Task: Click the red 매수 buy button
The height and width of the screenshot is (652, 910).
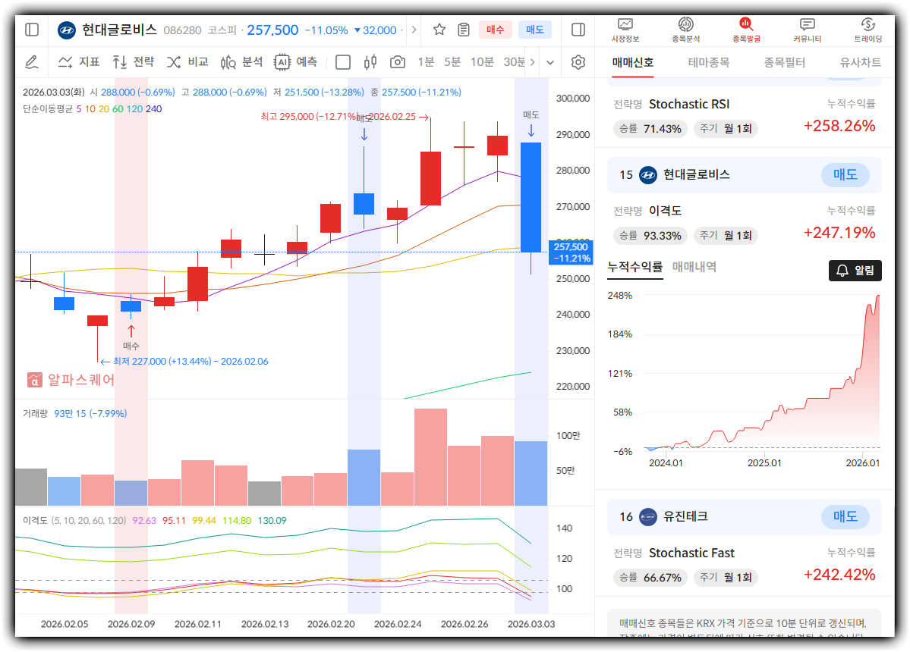Action: [495, 30]
